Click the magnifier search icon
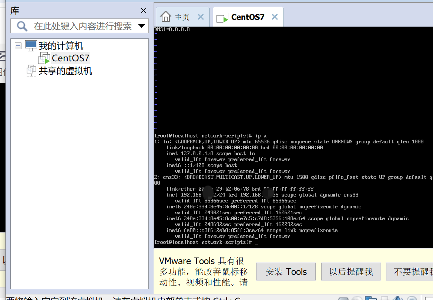This screenshot has height=300, width=433. point(22,26)
